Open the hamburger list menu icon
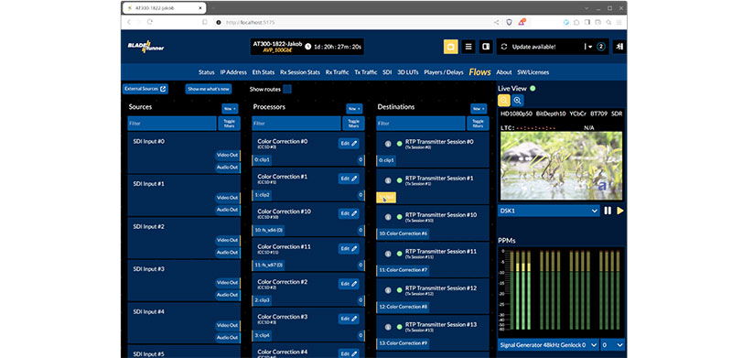 tap(468, 47)
